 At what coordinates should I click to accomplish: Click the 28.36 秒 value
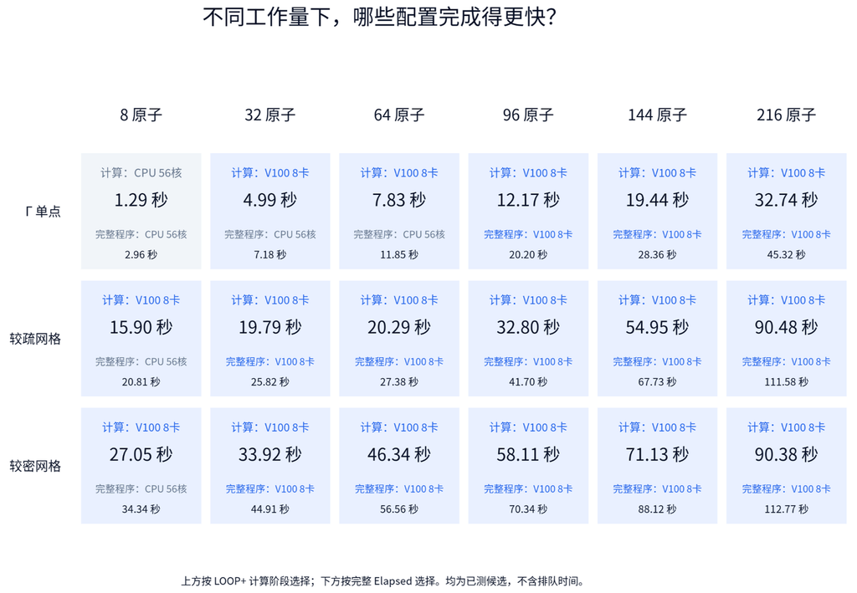(657, 254)
